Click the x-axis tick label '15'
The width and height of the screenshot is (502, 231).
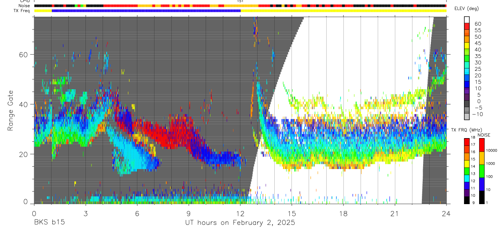(x=292, y=213)
